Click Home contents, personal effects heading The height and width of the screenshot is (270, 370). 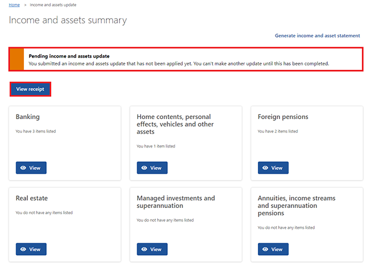(x=175, y=124)
